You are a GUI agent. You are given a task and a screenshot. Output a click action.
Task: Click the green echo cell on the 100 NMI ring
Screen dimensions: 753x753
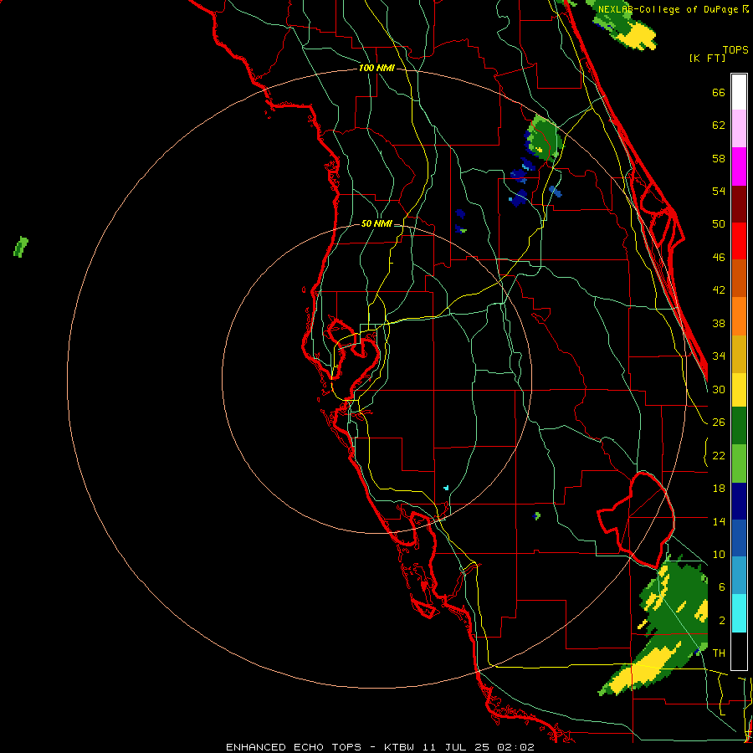point(545,138)
